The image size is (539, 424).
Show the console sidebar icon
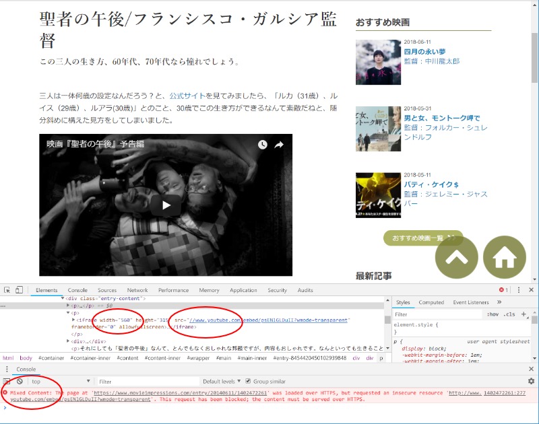tap(7, 381)
